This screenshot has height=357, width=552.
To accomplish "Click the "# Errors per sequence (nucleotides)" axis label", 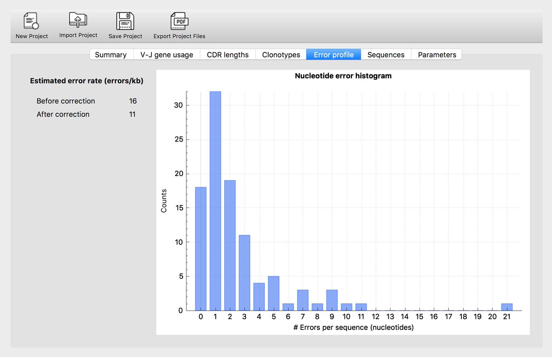I will tap(354, 328).
